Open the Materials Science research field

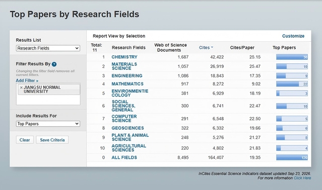click(x=124, y=66)
